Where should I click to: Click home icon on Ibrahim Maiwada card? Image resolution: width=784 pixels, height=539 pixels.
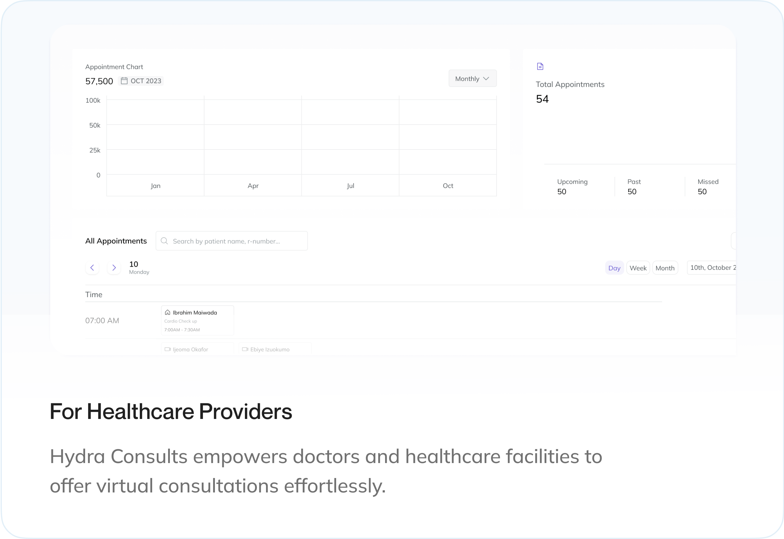click(167, 312)
